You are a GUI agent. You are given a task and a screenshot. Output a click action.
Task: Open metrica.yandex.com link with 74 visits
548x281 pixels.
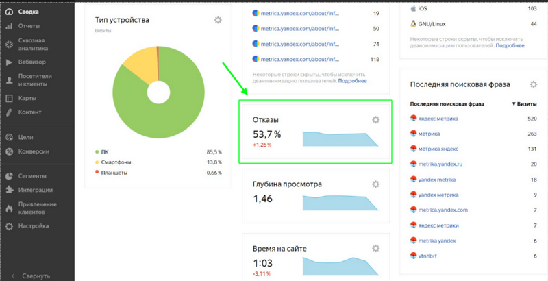coord(300,44)
